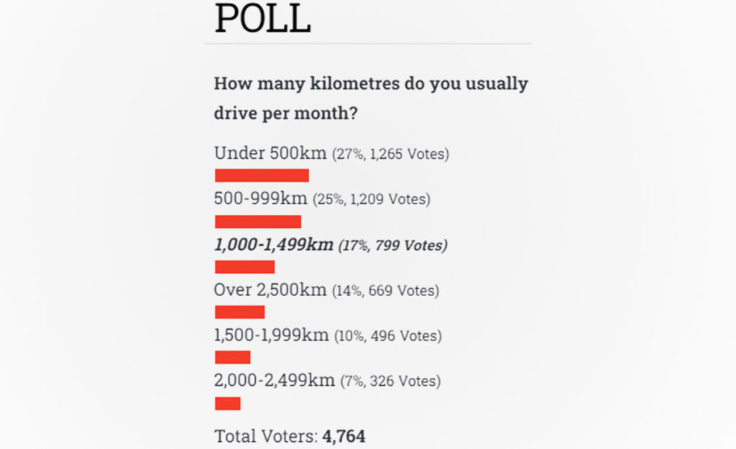Screen dimensions: 736x449
Task: Click the 2,000-2,499km red result bar
Action: click(x=228, y=404)
